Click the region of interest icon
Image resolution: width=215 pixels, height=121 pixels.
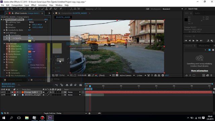(x=114, y=75)
